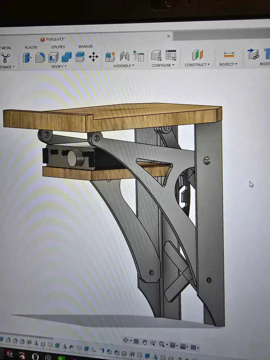
Task: Click the Look At camera icon
Action: point(136,342)
